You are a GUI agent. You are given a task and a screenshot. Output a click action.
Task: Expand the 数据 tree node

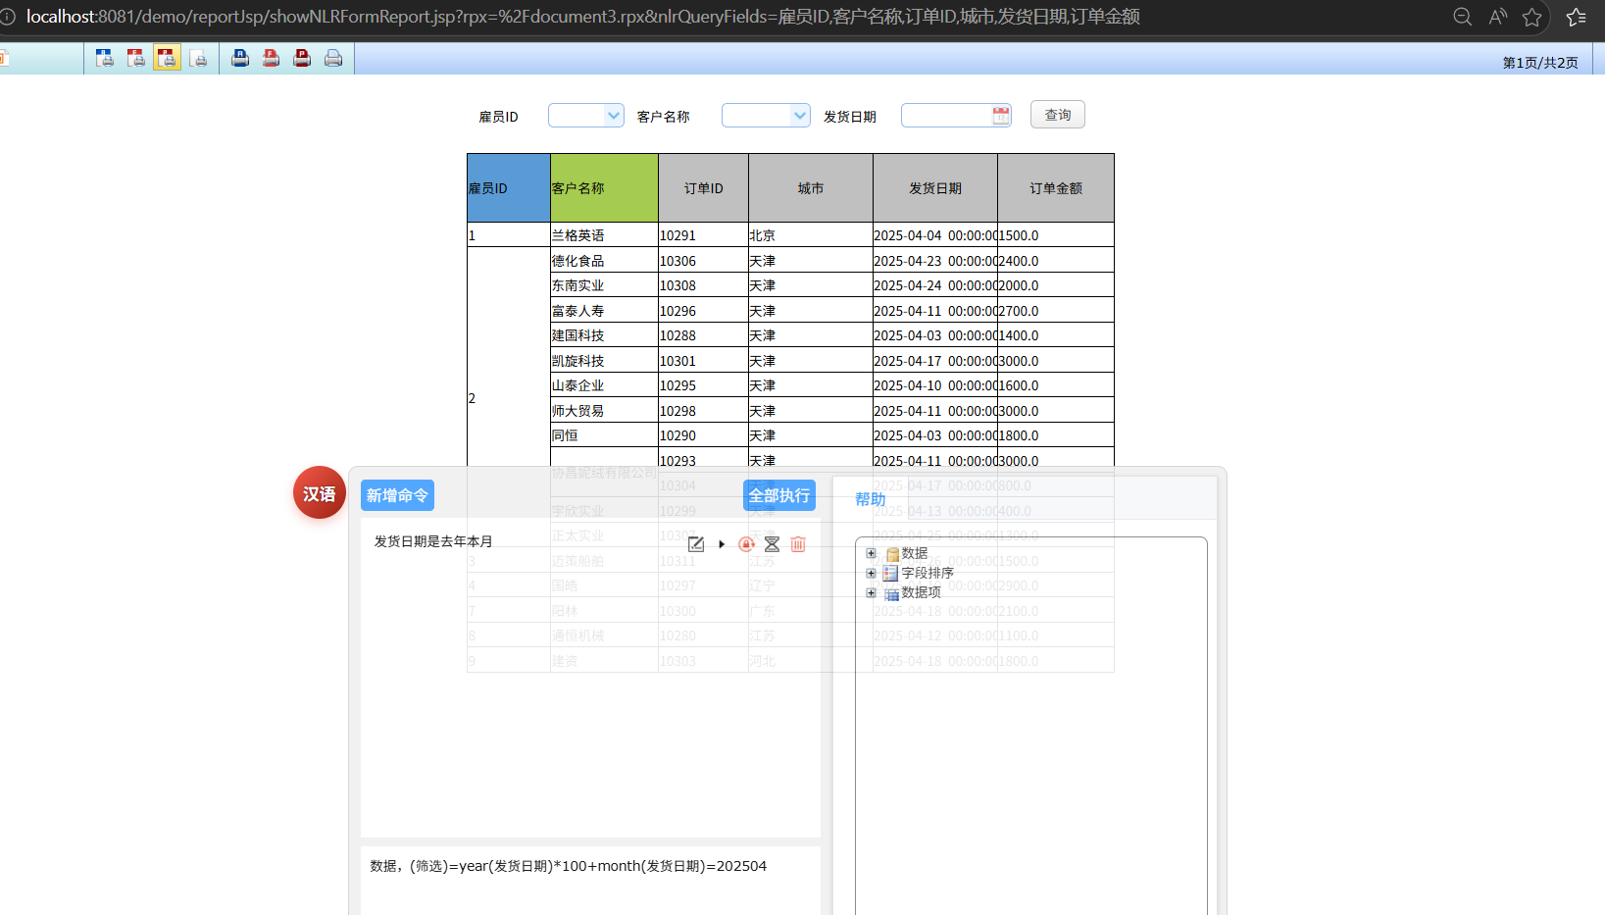[x=871, y=553]
